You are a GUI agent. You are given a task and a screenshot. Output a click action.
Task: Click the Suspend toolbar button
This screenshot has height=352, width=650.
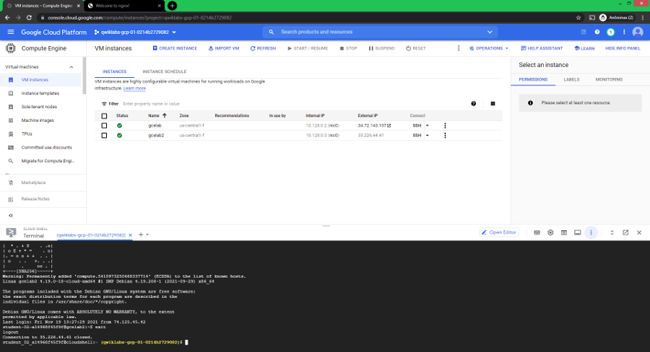(382, 48)
